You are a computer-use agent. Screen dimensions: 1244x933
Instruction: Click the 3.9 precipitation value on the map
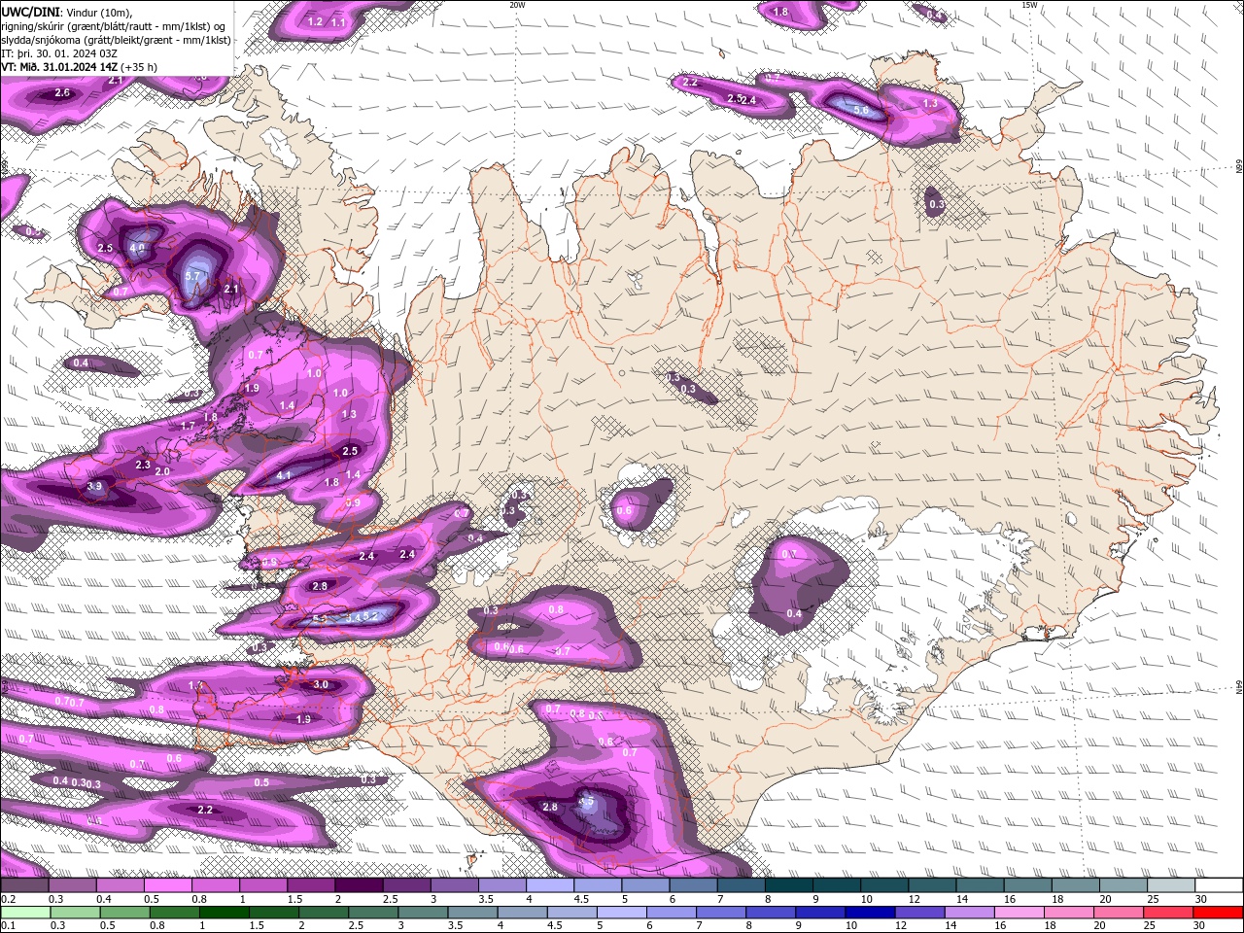(94, 486)
